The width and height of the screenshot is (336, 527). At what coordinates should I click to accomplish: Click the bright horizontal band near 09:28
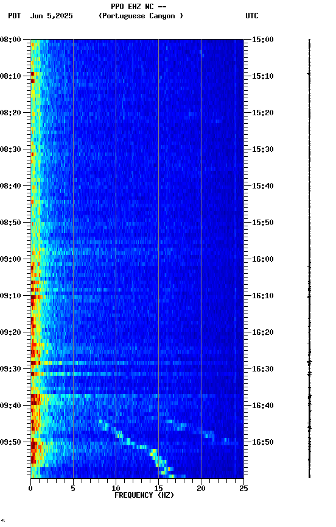[137, 363]
